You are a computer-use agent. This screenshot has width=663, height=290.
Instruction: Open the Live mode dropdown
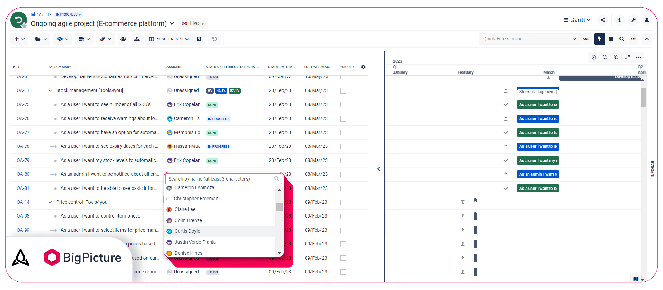193,23
